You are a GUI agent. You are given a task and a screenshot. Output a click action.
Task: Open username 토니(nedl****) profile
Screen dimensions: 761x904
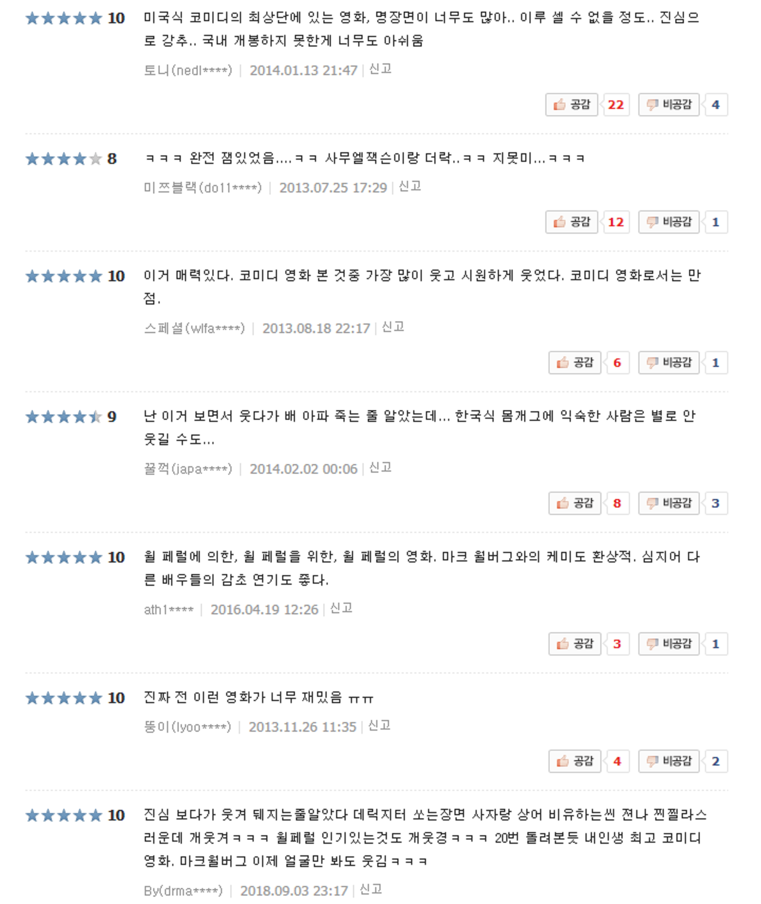click(x=188, y=70)
